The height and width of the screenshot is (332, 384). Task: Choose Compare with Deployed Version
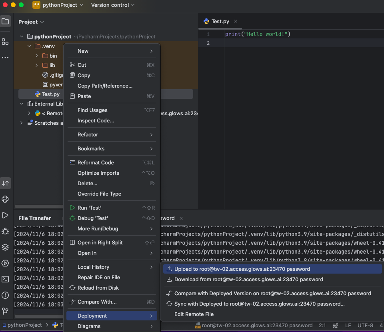pyautogui.click(x=272, y=293)
